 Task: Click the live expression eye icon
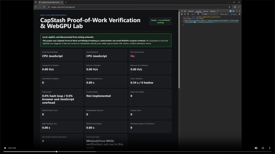[x=198, y=14]
